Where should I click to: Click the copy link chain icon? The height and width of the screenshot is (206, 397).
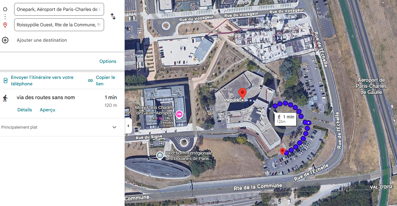tap(91, 81)
